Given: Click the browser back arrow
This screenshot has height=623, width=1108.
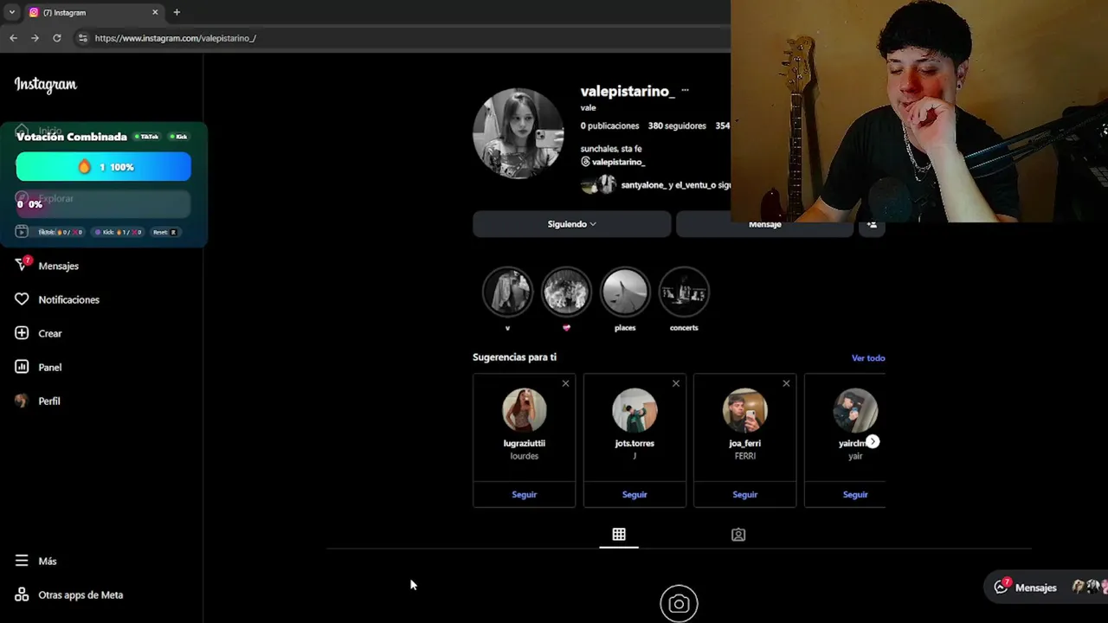Looking at the screenshot, I should (13, 38).
